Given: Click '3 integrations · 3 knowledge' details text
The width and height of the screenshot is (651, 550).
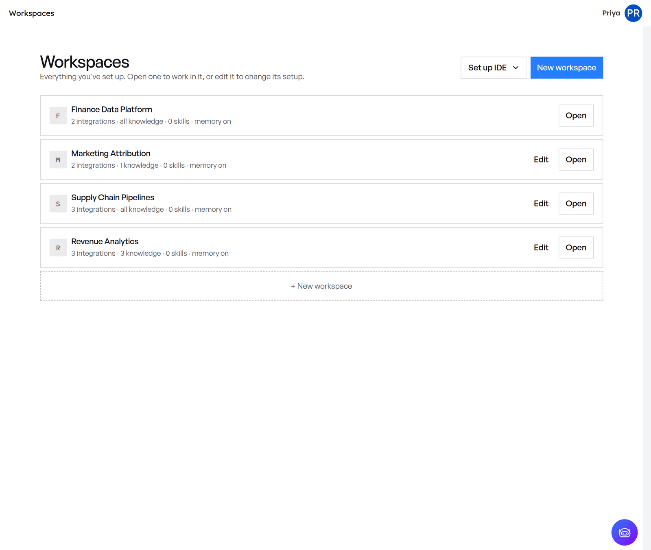Looking at the screenshot, I should 150,253.
